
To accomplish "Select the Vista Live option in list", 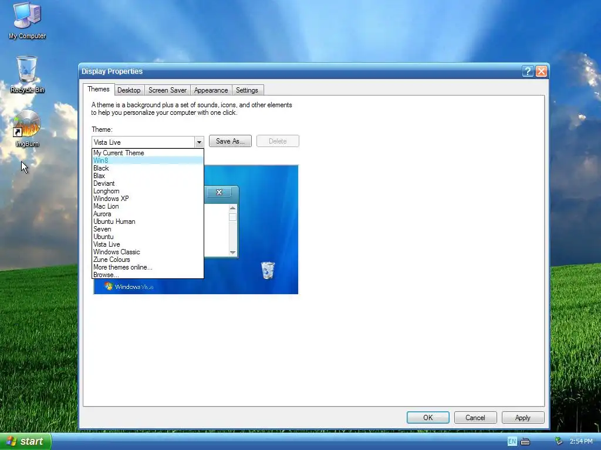I will [x=147, y=244].
